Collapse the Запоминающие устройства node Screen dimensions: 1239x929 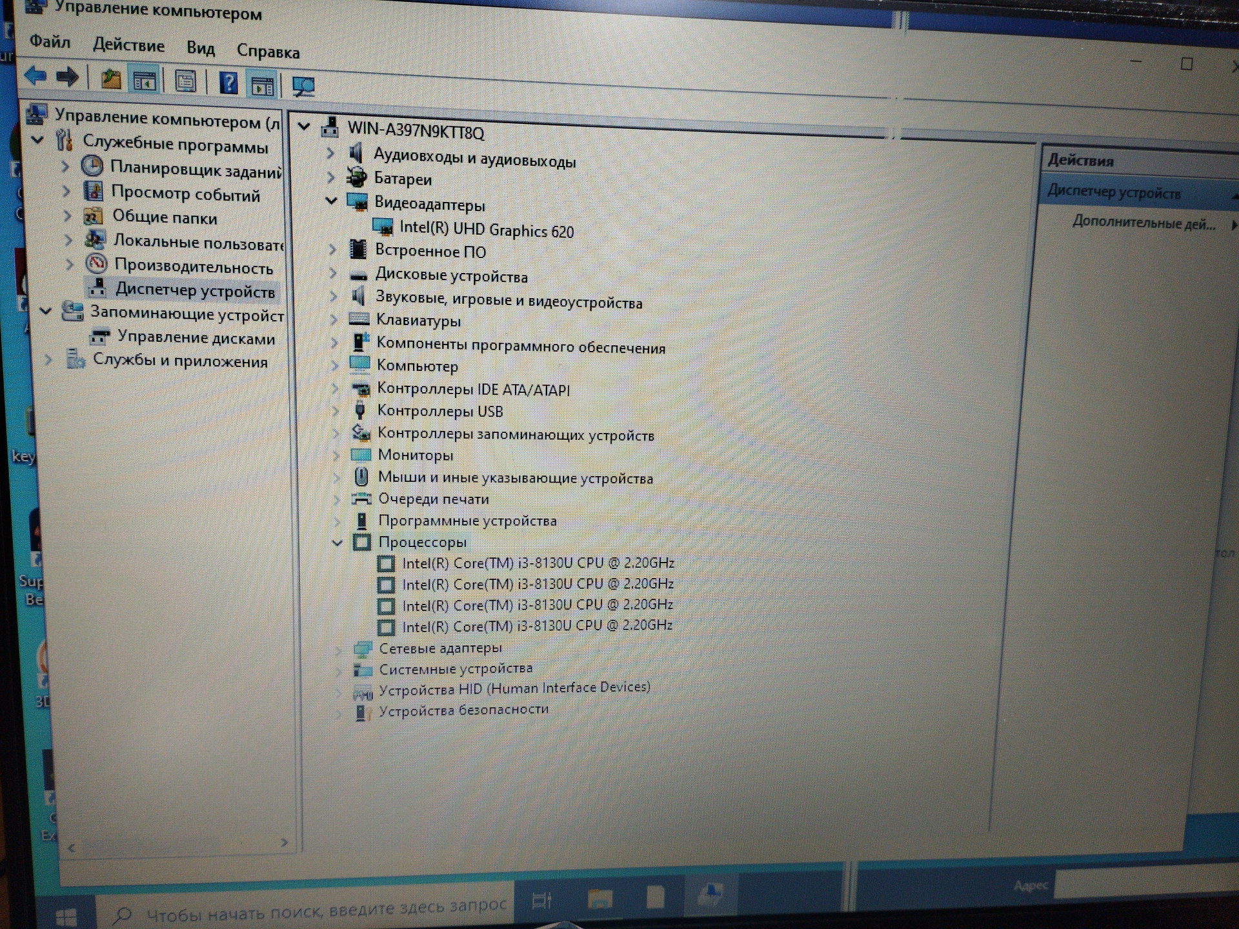[x=45, y=310]
